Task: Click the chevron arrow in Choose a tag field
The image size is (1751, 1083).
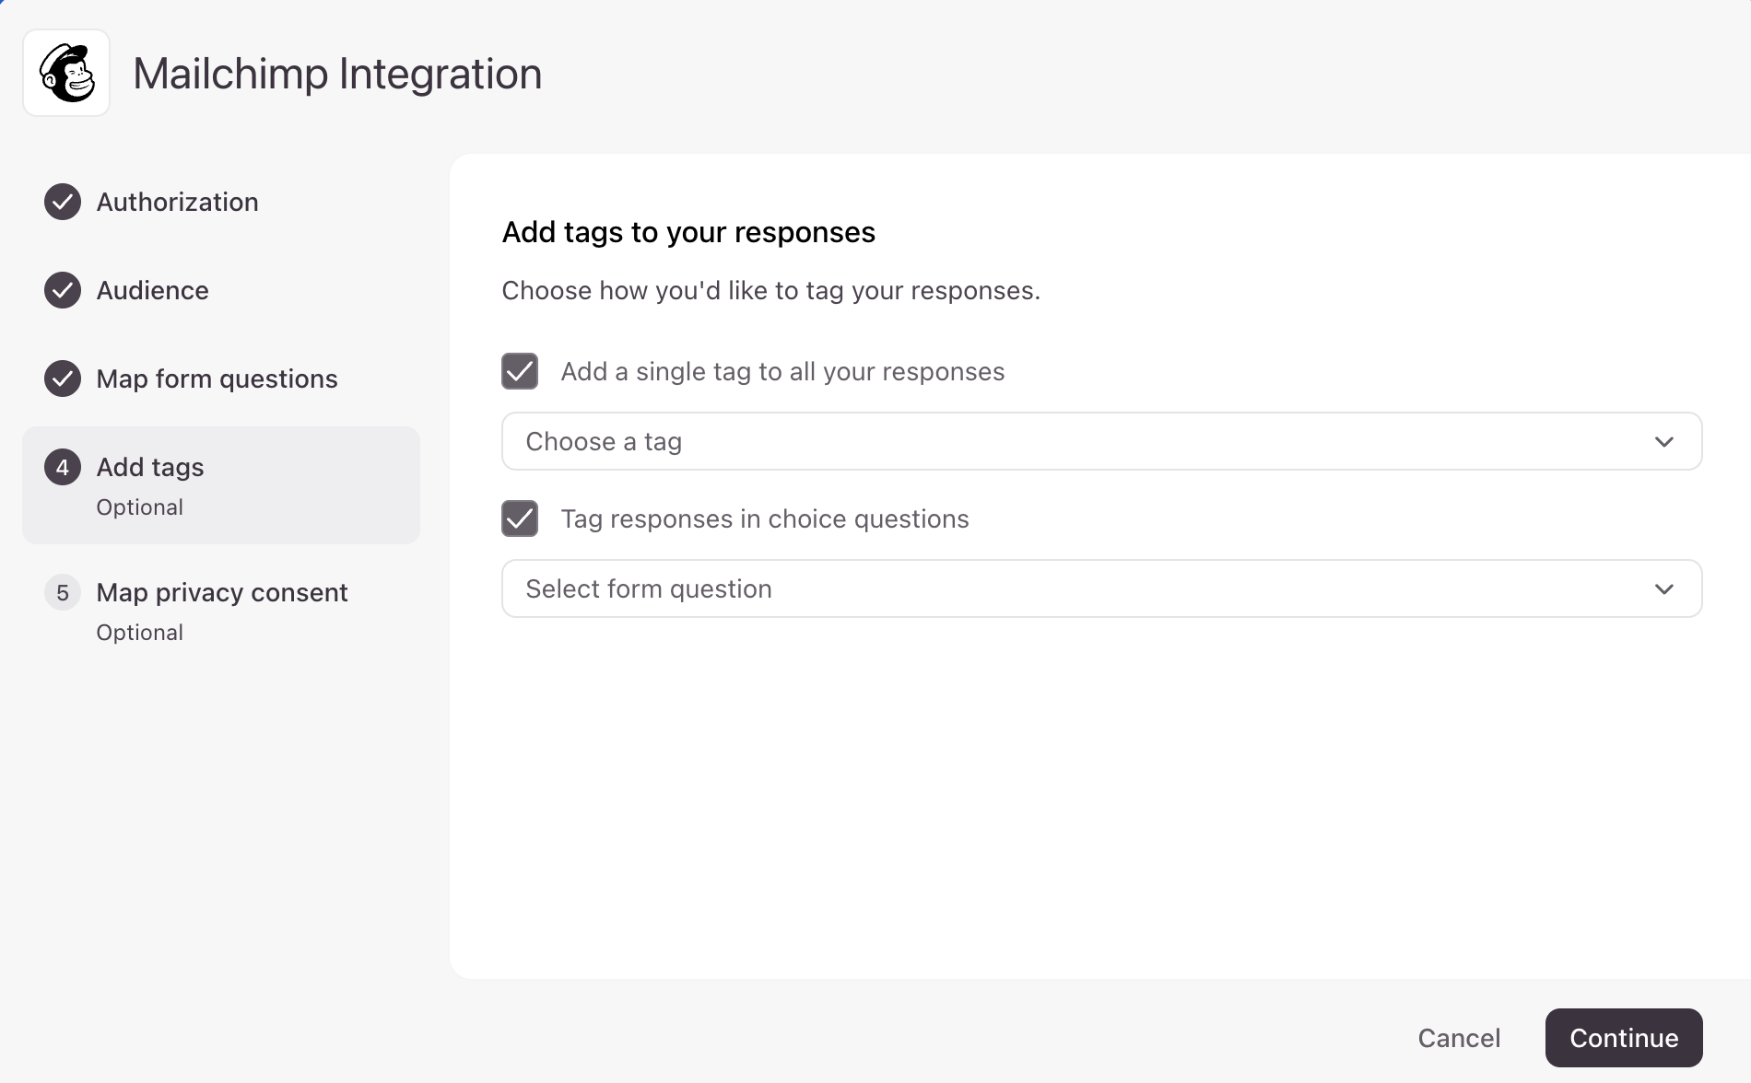Action: point(1663,442)
